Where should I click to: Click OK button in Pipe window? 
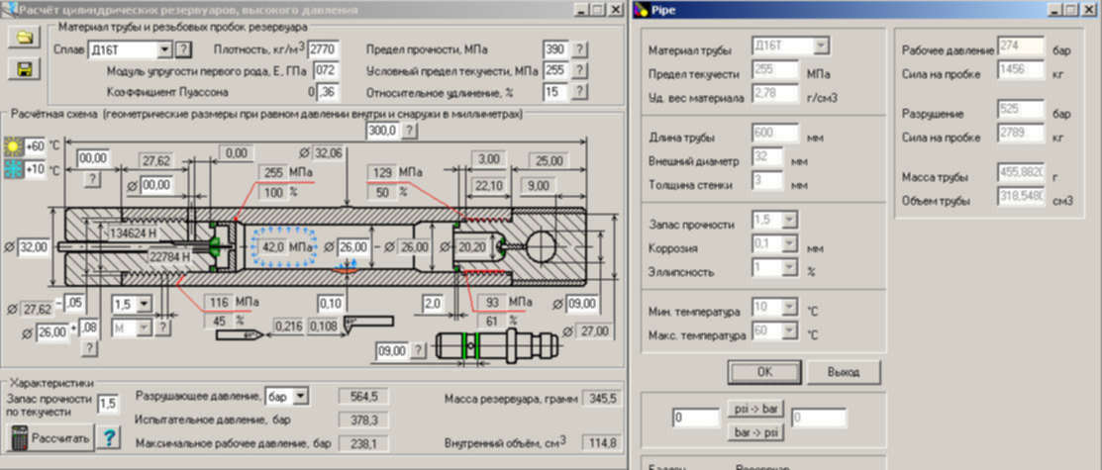tap(763, 372)
